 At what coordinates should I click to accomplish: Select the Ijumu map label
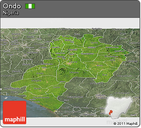click(x=124, y=38)
